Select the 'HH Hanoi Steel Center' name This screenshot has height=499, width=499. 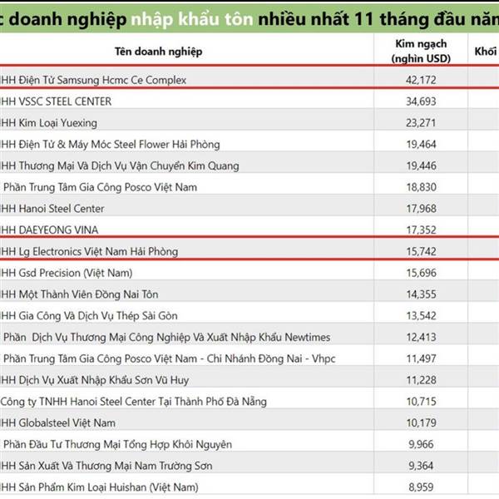coord(52,209)
